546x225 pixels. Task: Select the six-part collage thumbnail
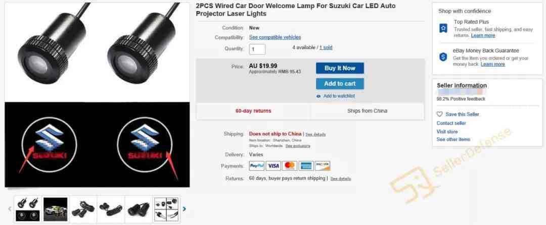pyautogui.click(x=166, y=209)
